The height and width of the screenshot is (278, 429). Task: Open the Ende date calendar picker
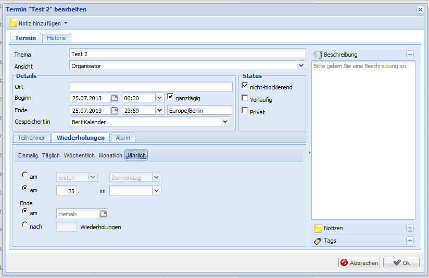coord(115,110)
